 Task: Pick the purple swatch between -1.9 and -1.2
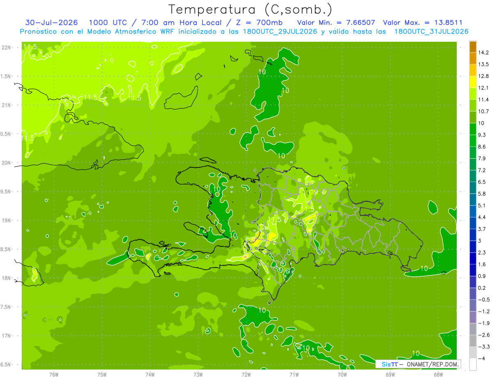pyautogui.click(x=473, y=317)
